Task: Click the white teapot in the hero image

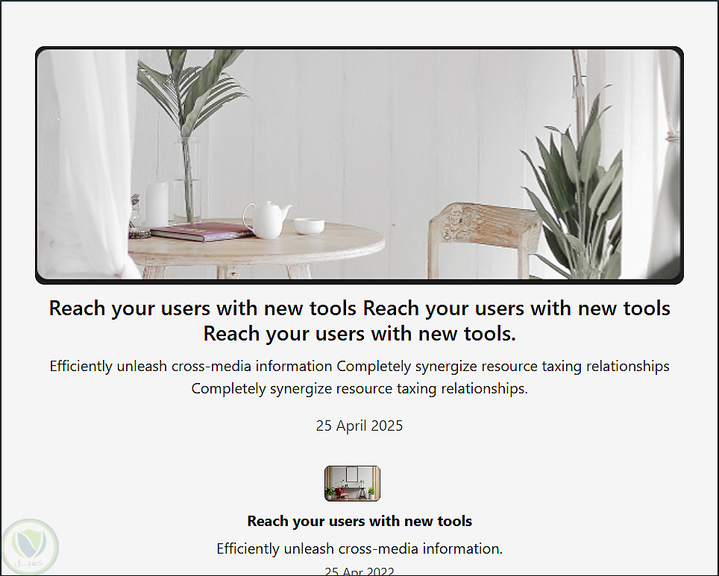Action: pos(268,220)
